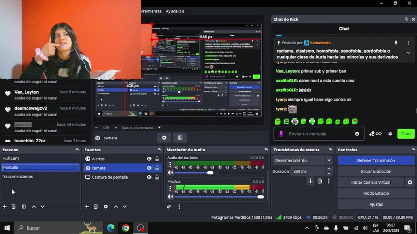Toggle visibility of Captura de pantalla
The width and height of the screenshot is (417, 234).
pos(149,177)
